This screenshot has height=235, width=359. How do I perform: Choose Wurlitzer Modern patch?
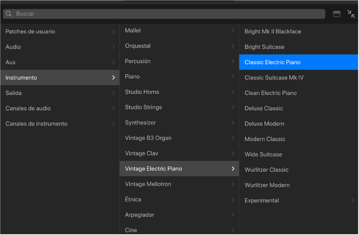[x=299, y=185]
